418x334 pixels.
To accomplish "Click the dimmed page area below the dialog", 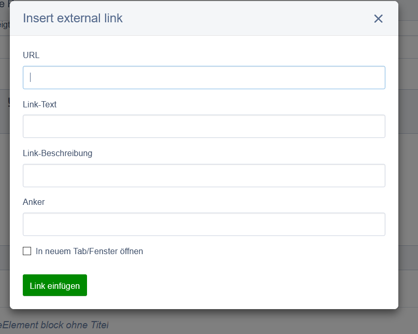I will 259,323.
